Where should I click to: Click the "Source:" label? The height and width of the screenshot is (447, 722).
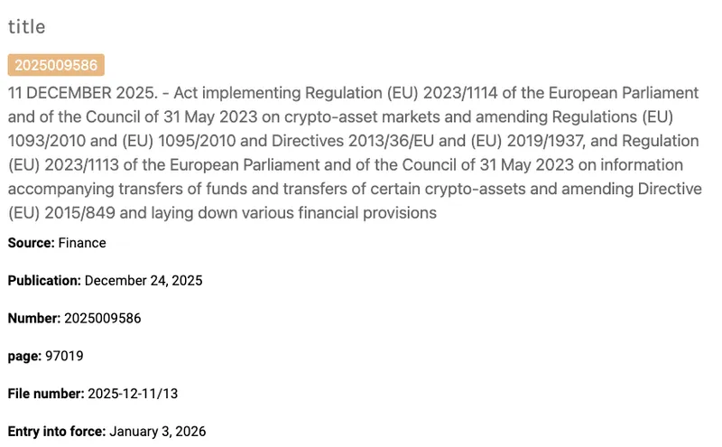pos(32,243)
